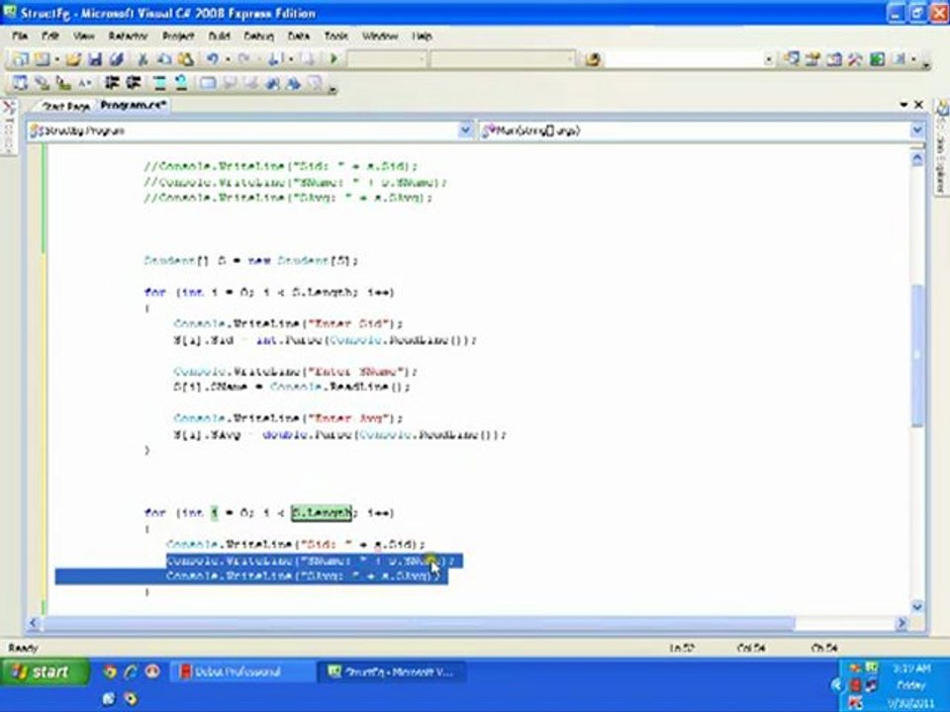Expand the Add New Item dropdown arrow
950x712 pixels.
[x=57, y=59]
